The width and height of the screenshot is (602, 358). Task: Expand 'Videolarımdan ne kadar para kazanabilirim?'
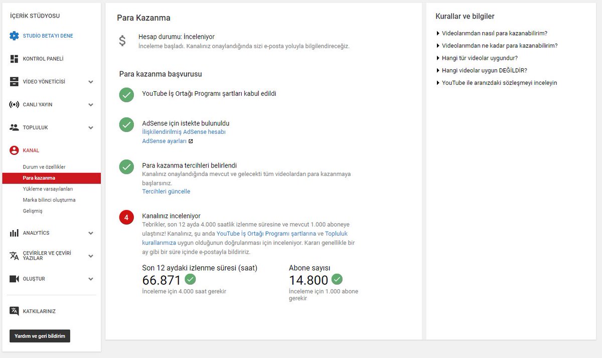tap(497, 46)
